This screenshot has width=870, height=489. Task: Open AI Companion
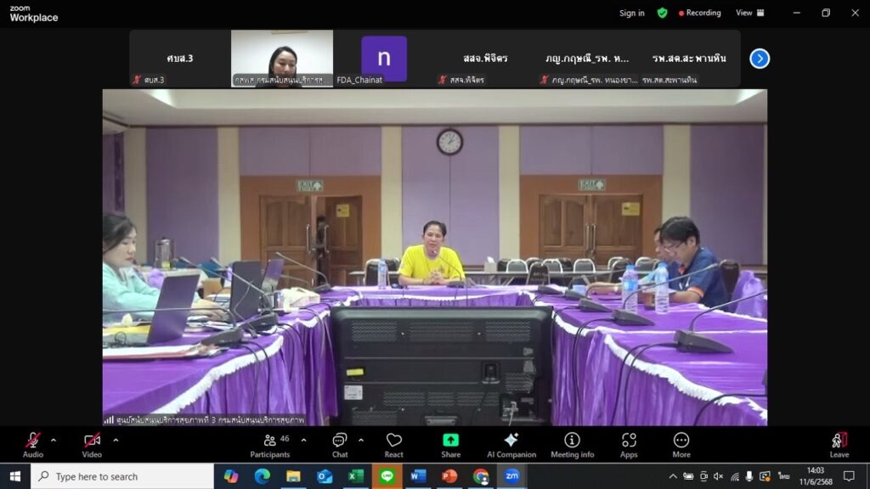click(510, 444)
